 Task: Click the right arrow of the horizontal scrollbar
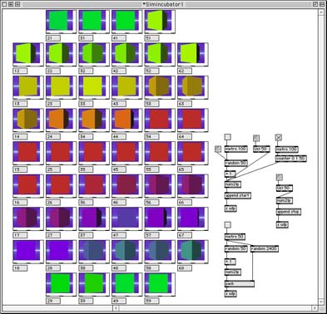coord(315,308)
